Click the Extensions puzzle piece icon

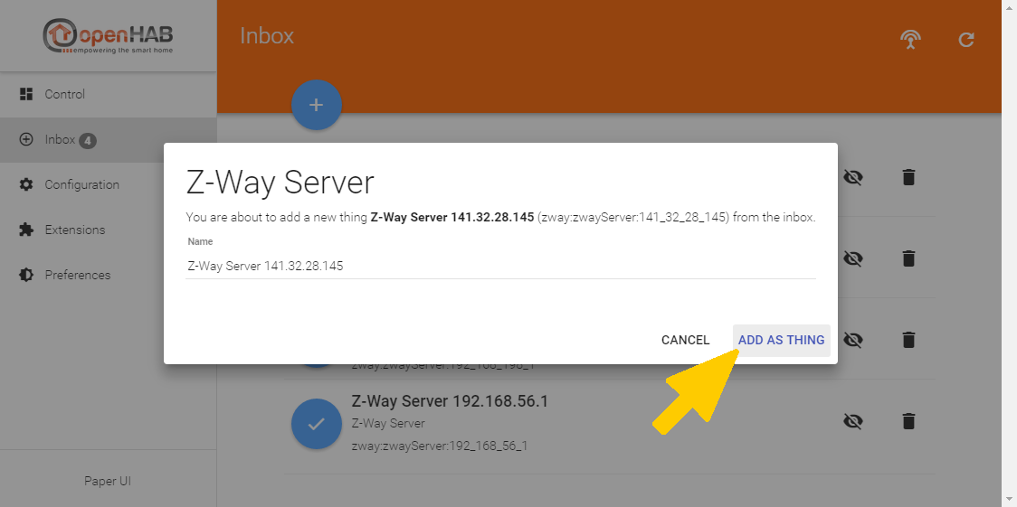coord(26,230)
